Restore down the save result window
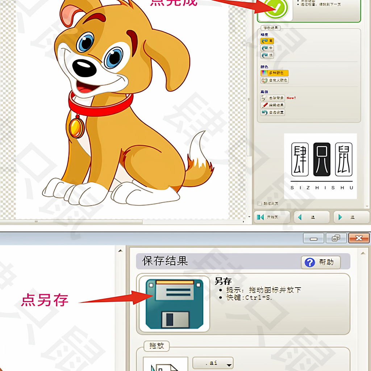 [x=336, y=238]
